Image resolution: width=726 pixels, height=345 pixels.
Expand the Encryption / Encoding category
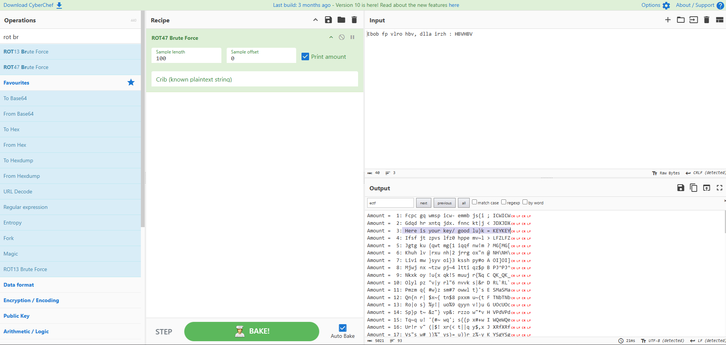click(70, 300)
